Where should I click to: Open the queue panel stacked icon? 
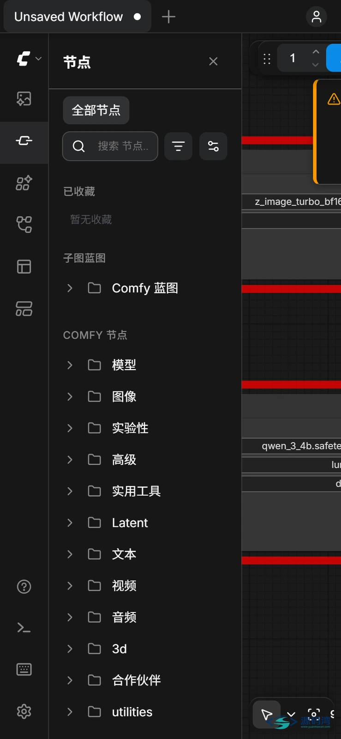(x=24, y=309)
